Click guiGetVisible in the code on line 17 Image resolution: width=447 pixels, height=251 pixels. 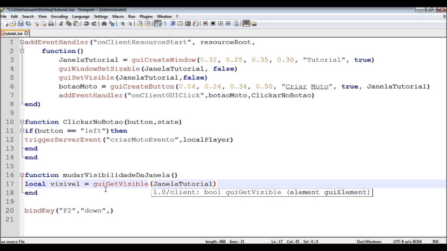click(121, 184)
